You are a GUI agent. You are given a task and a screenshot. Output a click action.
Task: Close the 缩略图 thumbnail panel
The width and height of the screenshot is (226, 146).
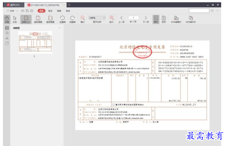click(x=59, y=28)
